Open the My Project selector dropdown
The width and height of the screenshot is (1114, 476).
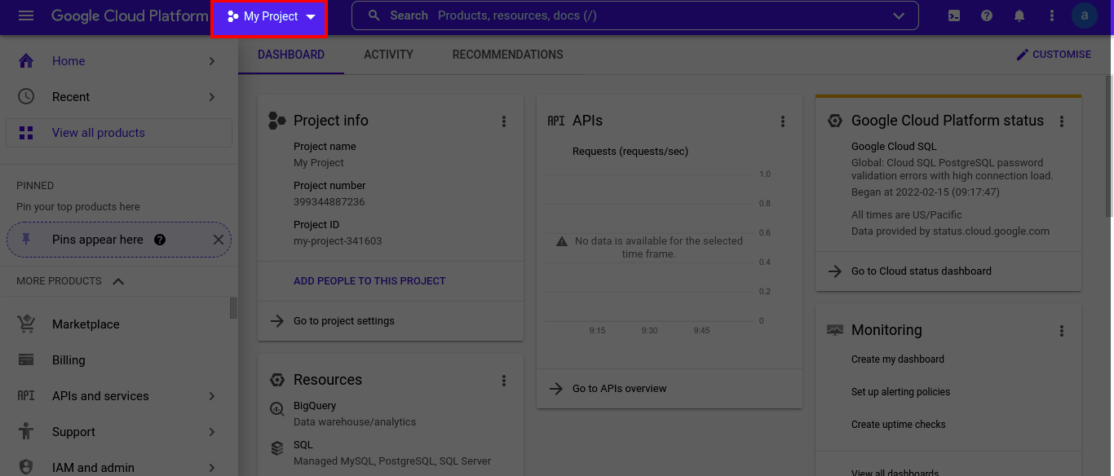(x=270, y=17)
